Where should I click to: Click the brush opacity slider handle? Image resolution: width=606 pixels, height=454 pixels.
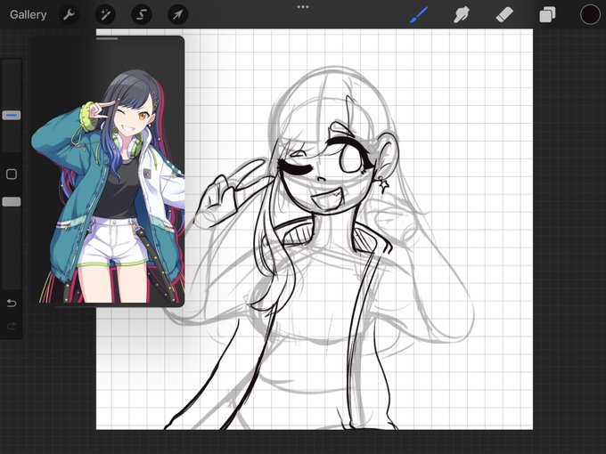point(12,201)
